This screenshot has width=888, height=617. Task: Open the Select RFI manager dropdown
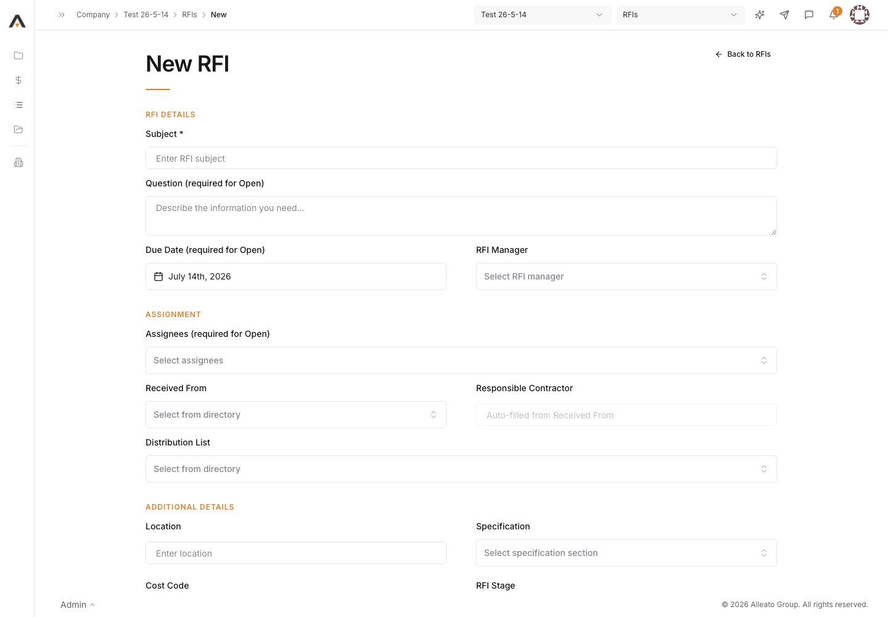coord(627,276)
